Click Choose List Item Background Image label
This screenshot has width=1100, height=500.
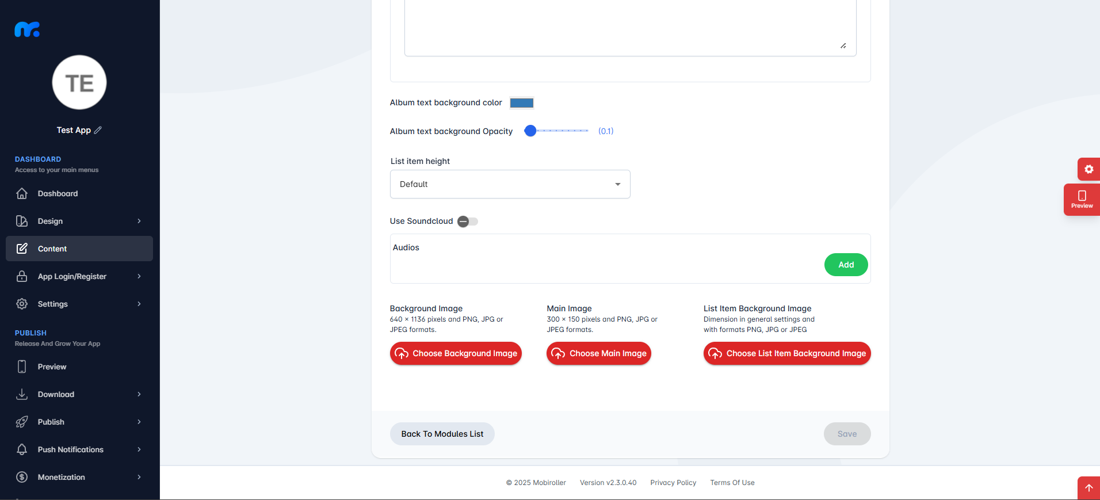[796, 353]
